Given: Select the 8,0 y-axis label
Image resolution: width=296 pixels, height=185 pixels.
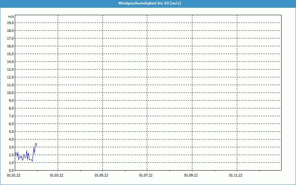Looking at the screenshot, I should (11, 108).
